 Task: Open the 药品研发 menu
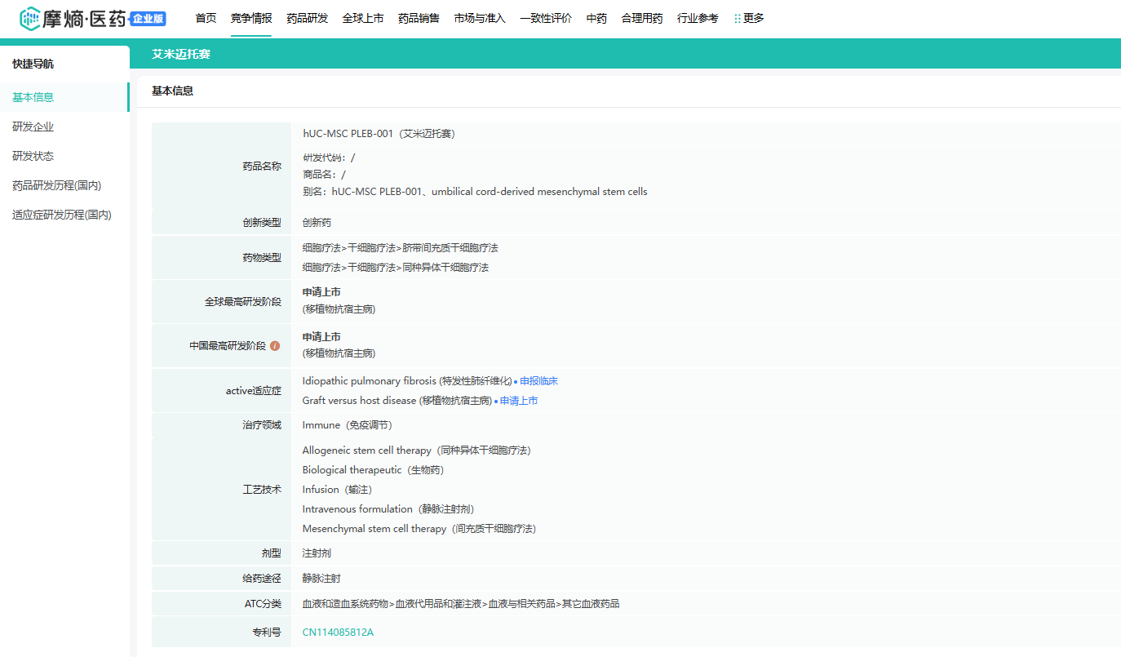(307, 18)
